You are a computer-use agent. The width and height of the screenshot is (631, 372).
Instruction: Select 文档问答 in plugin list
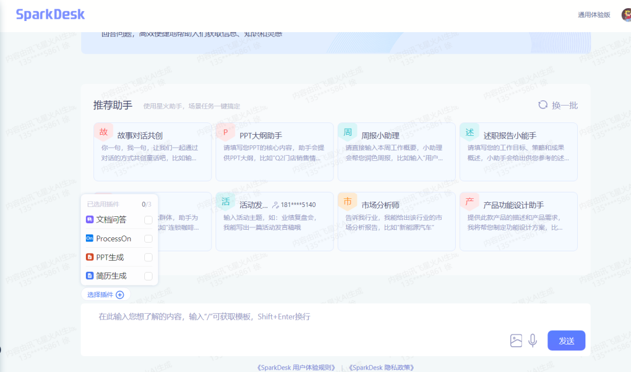click(119, 220)
